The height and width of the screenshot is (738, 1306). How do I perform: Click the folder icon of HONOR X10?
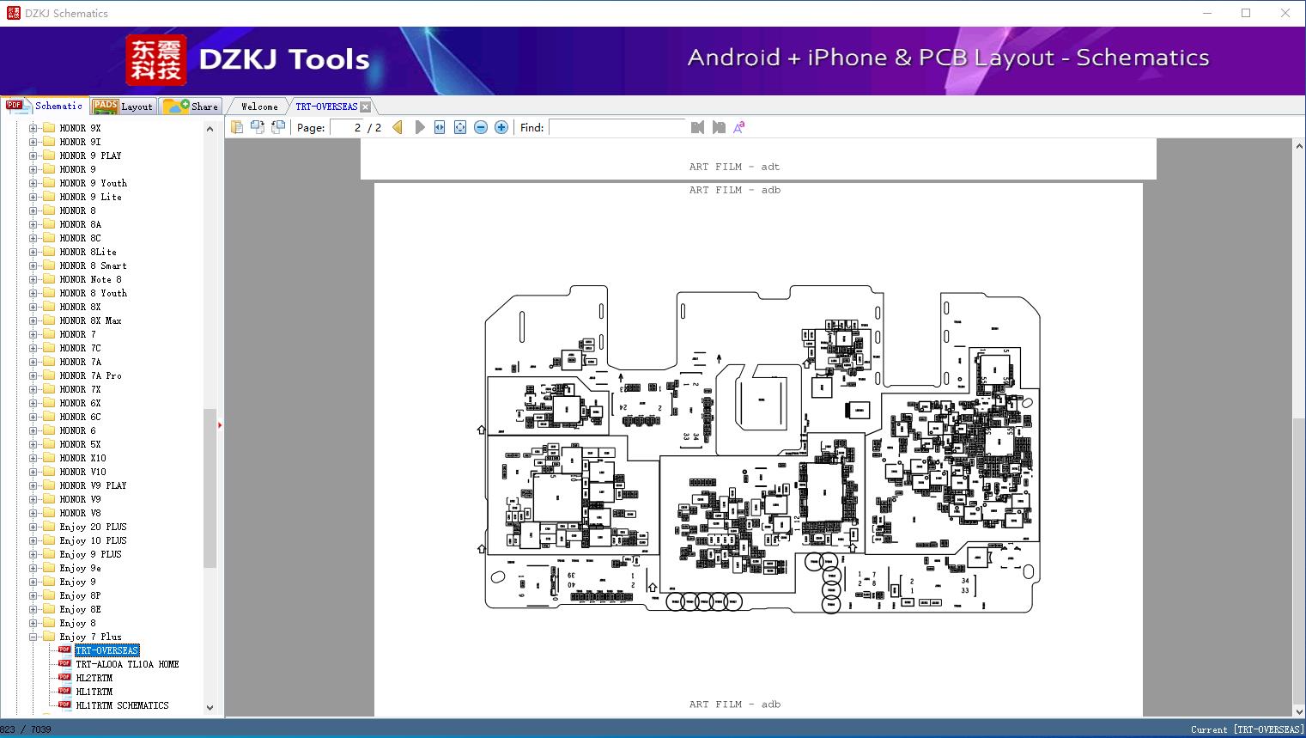(49, 458)
